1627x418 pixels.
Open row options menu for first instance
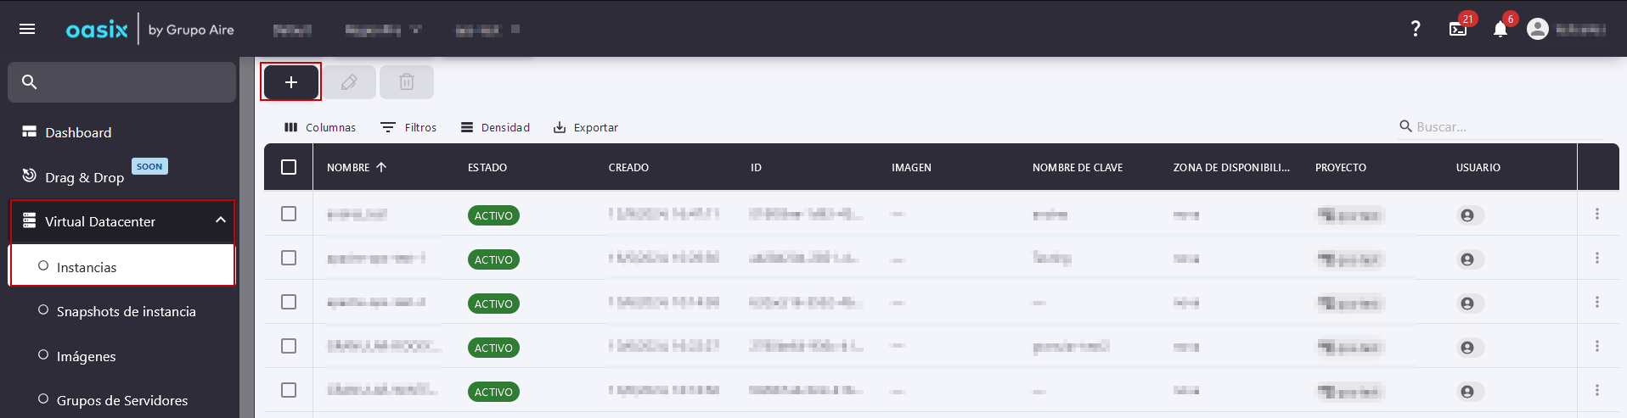[1596, 215]
